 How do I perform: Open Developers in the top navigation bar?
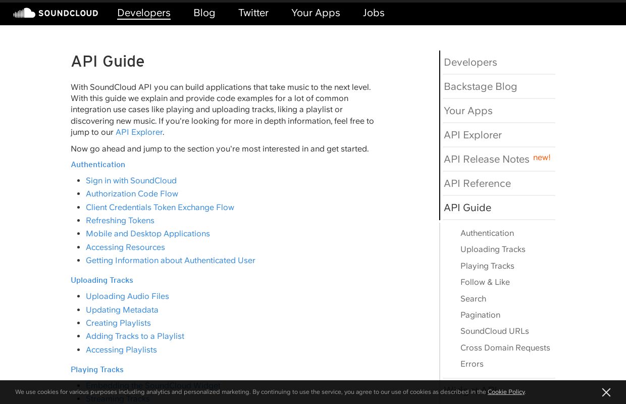pyautogui.click(x=144, y=13)
